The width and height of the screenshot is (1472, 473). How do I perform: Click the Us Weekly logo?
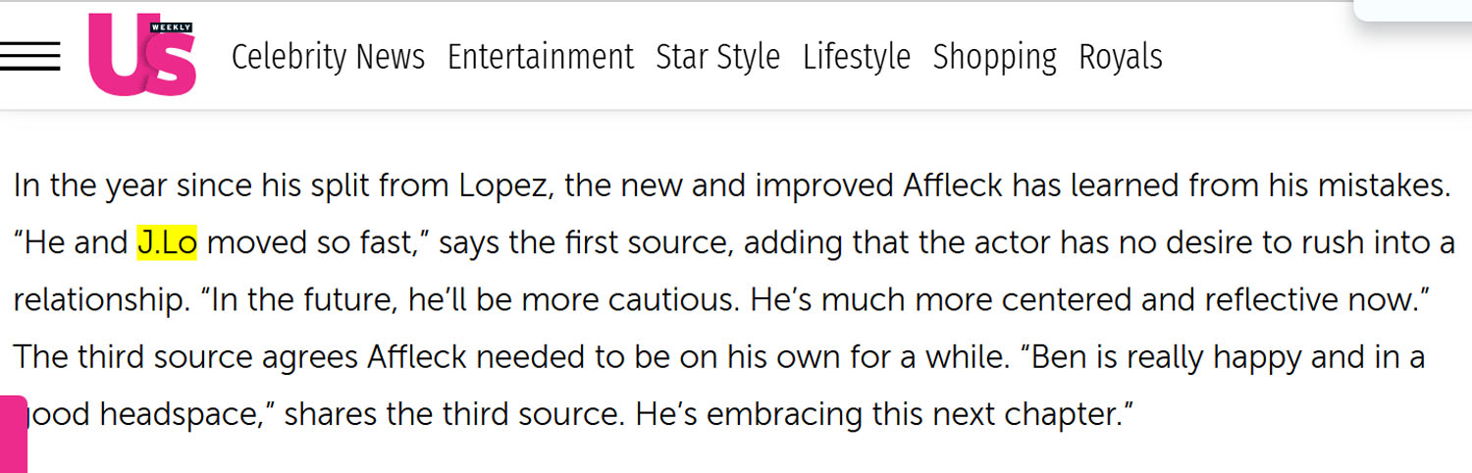pos(142,56)
